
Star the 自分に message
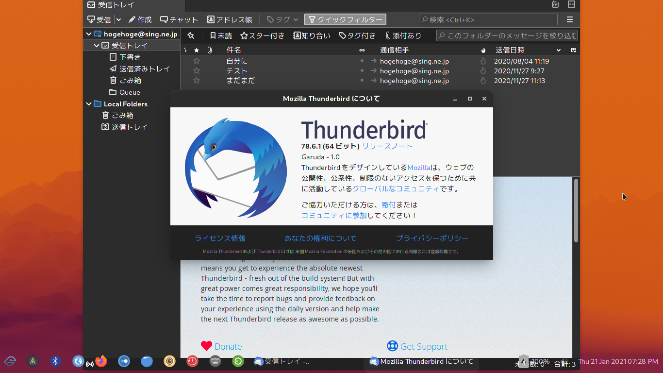(196, 61)
